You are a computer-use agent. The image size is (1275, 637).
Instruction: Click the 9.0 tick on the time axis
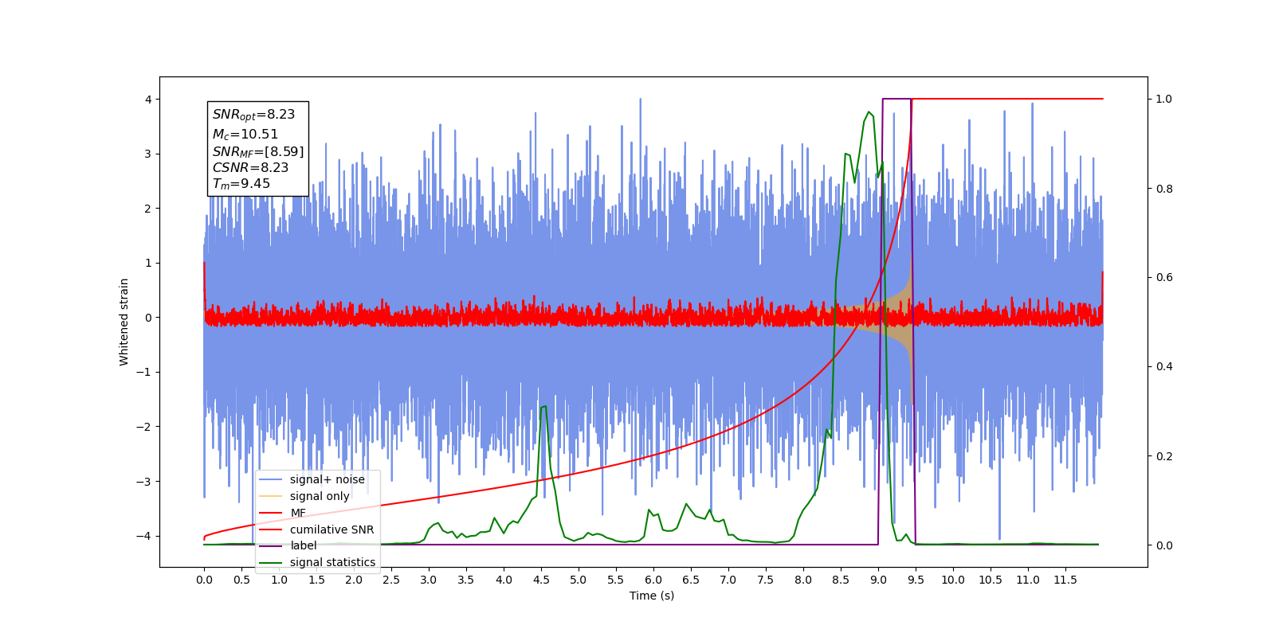click(x=878, y=580)
